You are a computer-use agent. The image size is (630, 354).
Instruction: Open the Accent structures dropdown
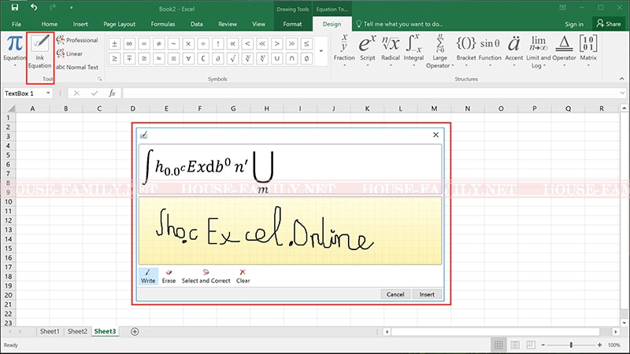pyautogui.click(x=514, y=51)
